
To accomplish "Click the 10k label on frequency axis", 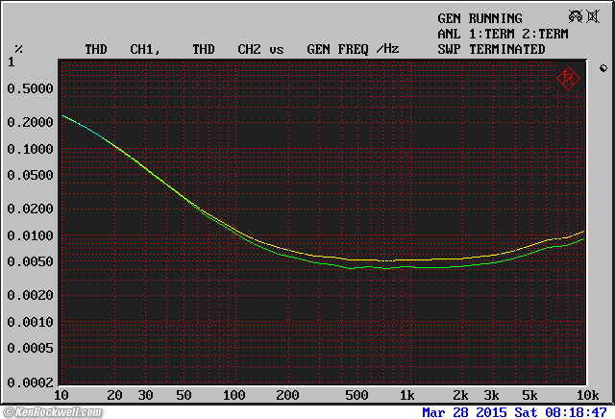I will pos(587,395).
